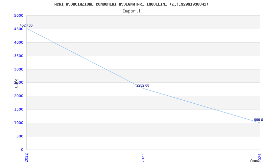Click the x-axis year 2024

click(x=260, y=158)
